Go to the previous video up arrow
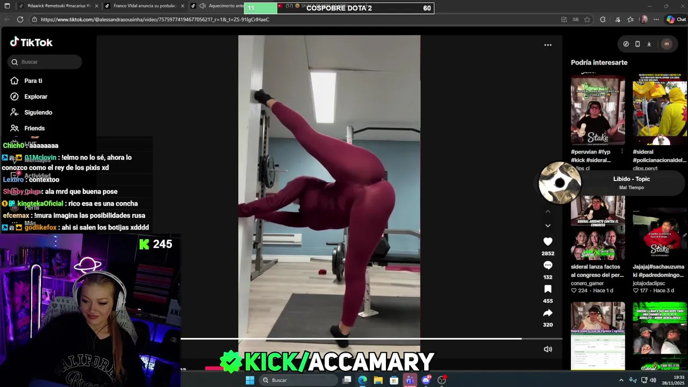The image size is (688, 387). click(x=548, y=212)
